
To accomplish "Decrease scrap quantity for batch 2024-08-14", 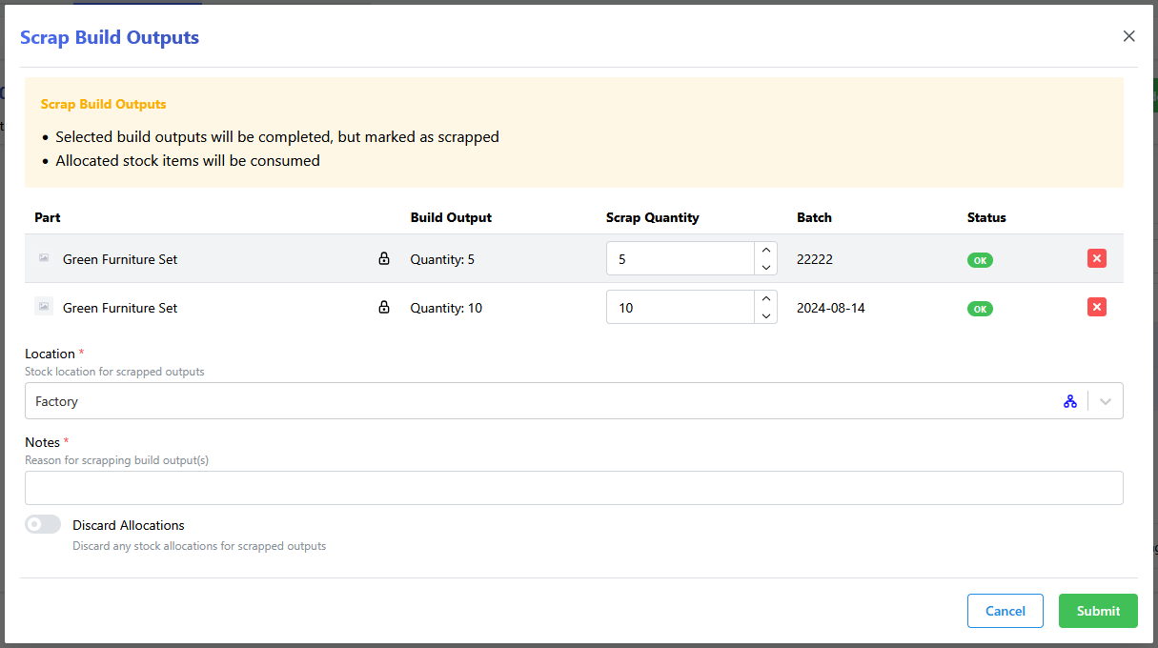I will [765, 315].
